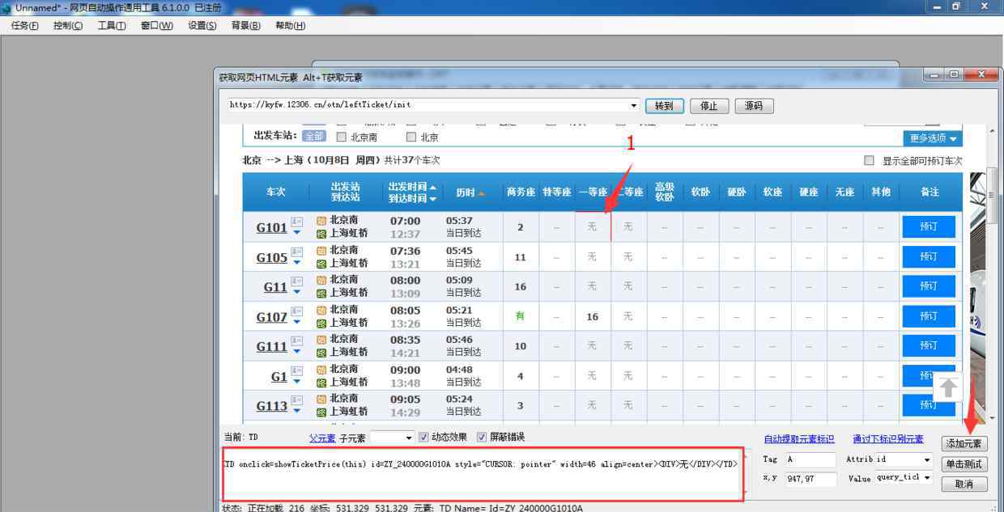Click the 预订 button for G105

pyautogui.click(x=929, y=257)
